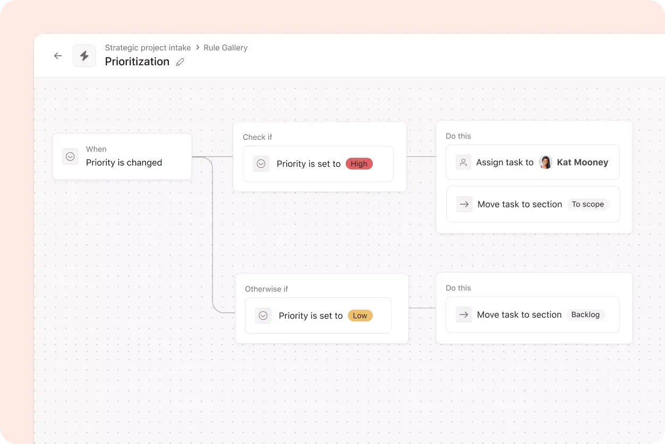Click the checkmark icon in the Otherwise if card
Image resolution: width=665 pixels, height=444 pixels.
click(x=263, y=315)
